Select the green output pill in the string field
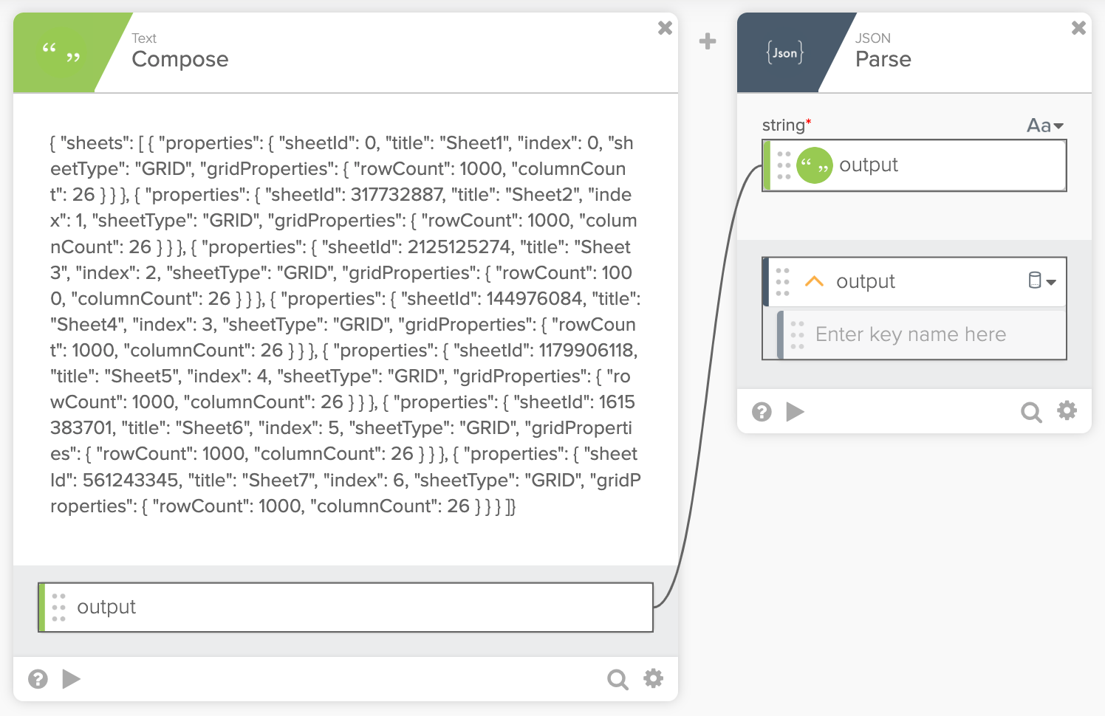 [857, 165]
